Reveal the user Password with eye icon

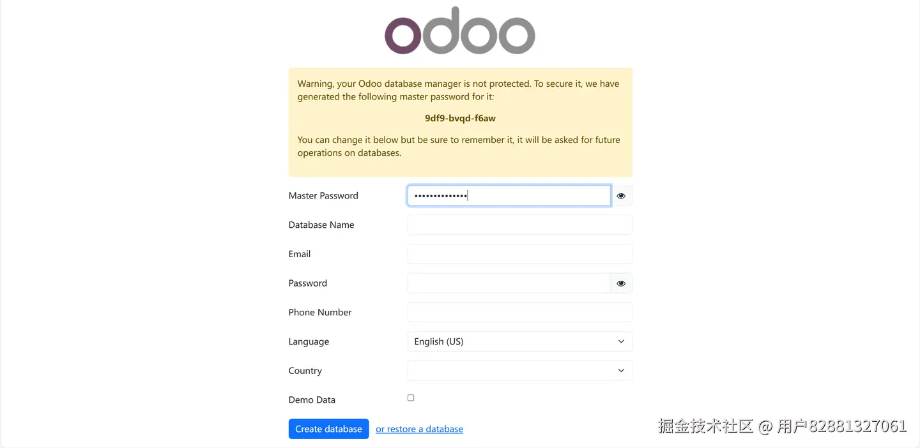[x=621, y=283]
